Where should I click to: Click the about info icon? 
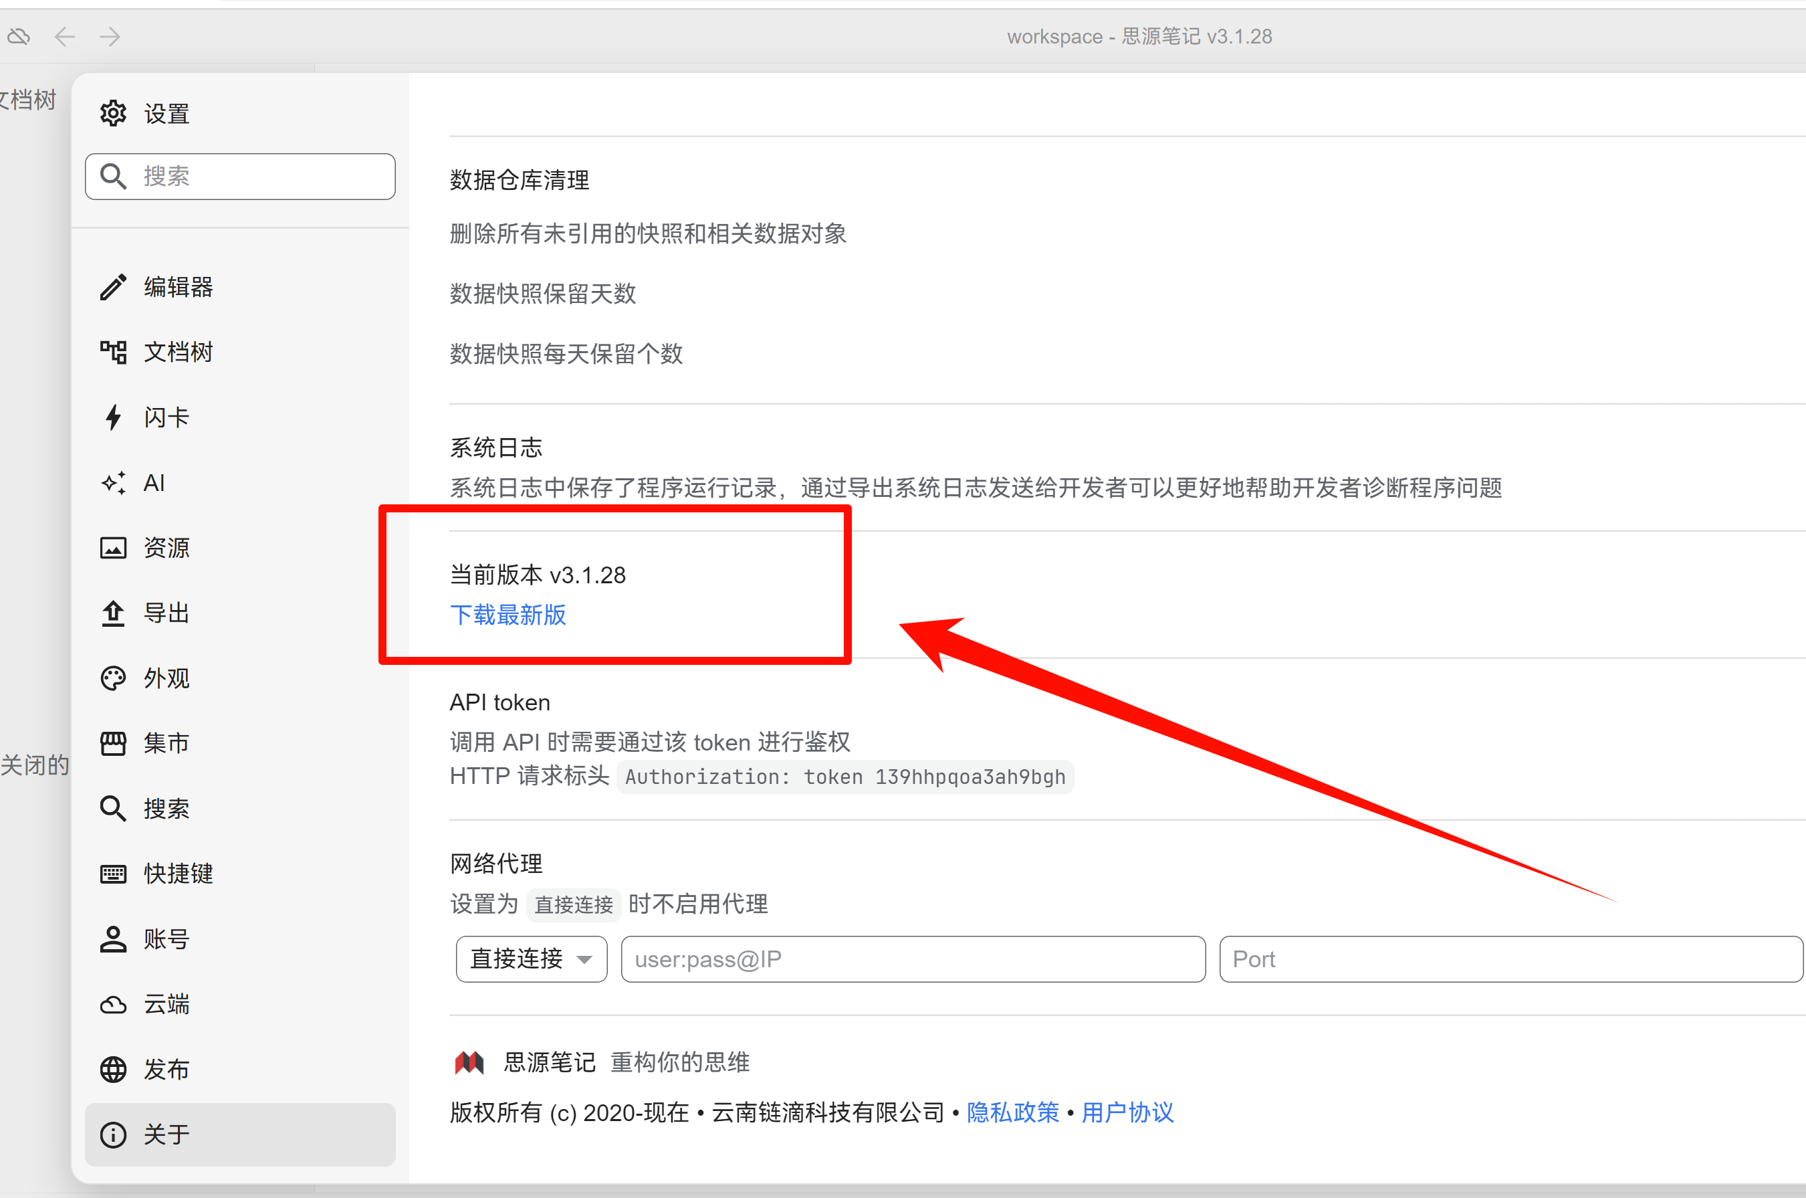pos(113,1134)
